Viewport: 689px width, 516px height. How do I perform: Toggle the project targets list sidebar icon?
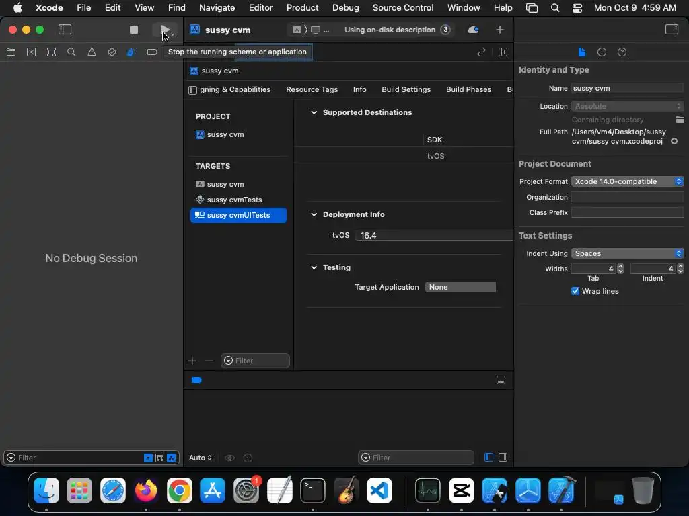192,90
